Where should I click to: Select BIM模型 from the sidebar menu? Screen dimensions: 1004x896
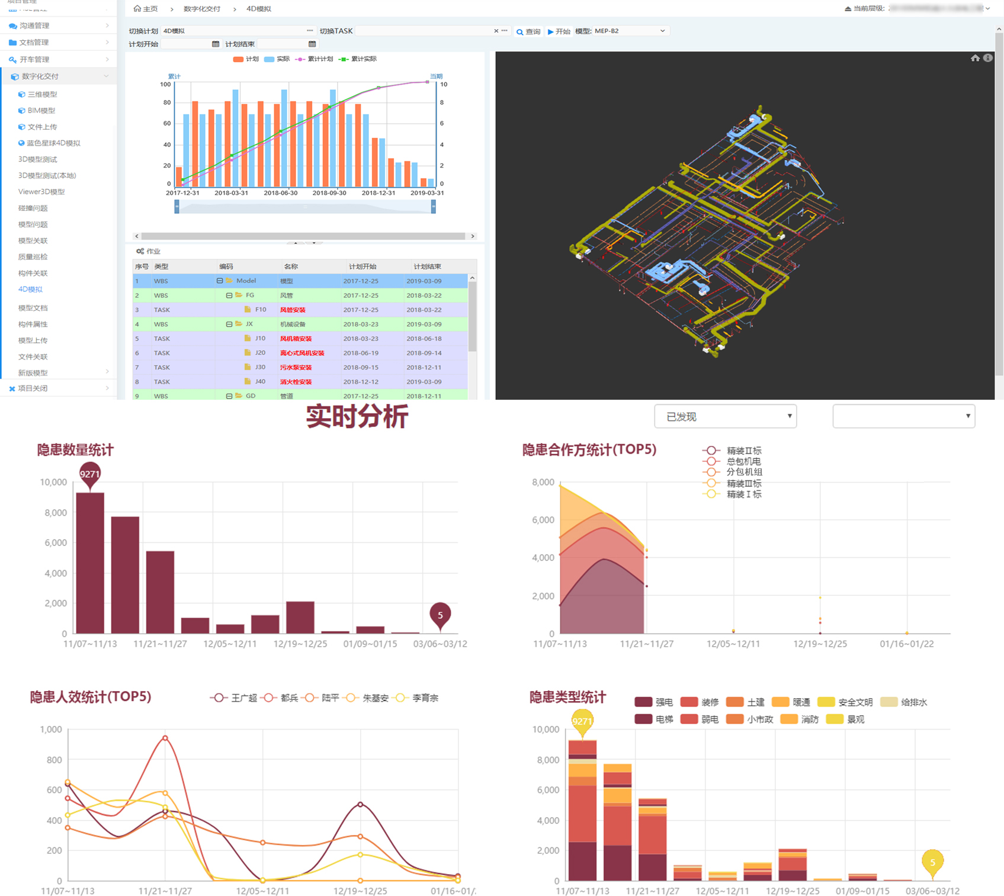point(41,111)
